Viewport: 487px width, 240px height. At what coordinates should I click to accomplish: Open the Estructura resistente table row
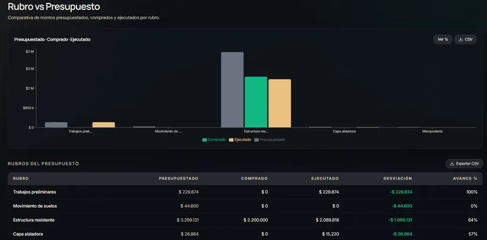245,220
